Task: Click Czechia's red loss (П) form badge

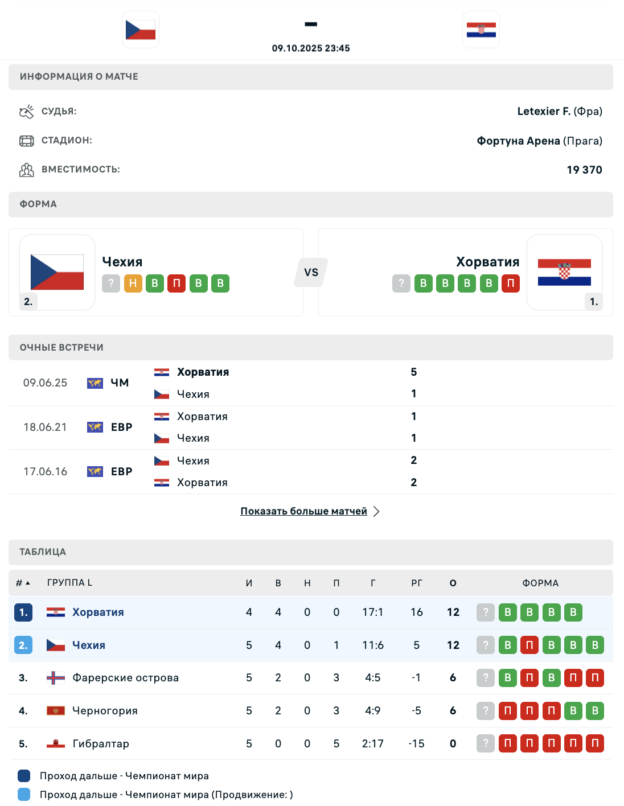Action: click(x=176, y=283)
